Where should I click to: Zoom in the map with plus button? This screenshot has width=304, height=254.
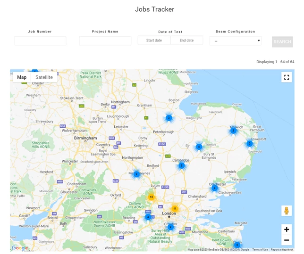coord(286,229)
